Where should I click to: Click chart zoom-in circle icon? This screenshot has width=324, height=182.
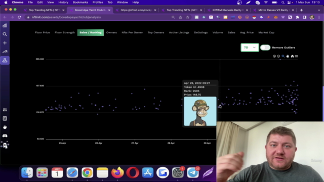click(x=274, y=56)
